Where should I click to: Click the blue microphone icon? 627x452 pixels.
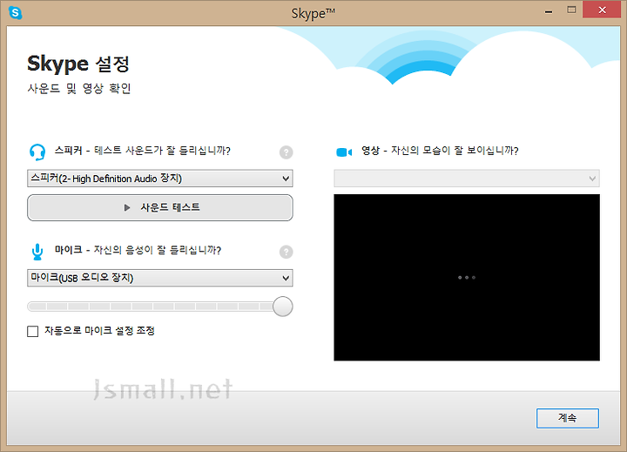(x=37, y=252)
